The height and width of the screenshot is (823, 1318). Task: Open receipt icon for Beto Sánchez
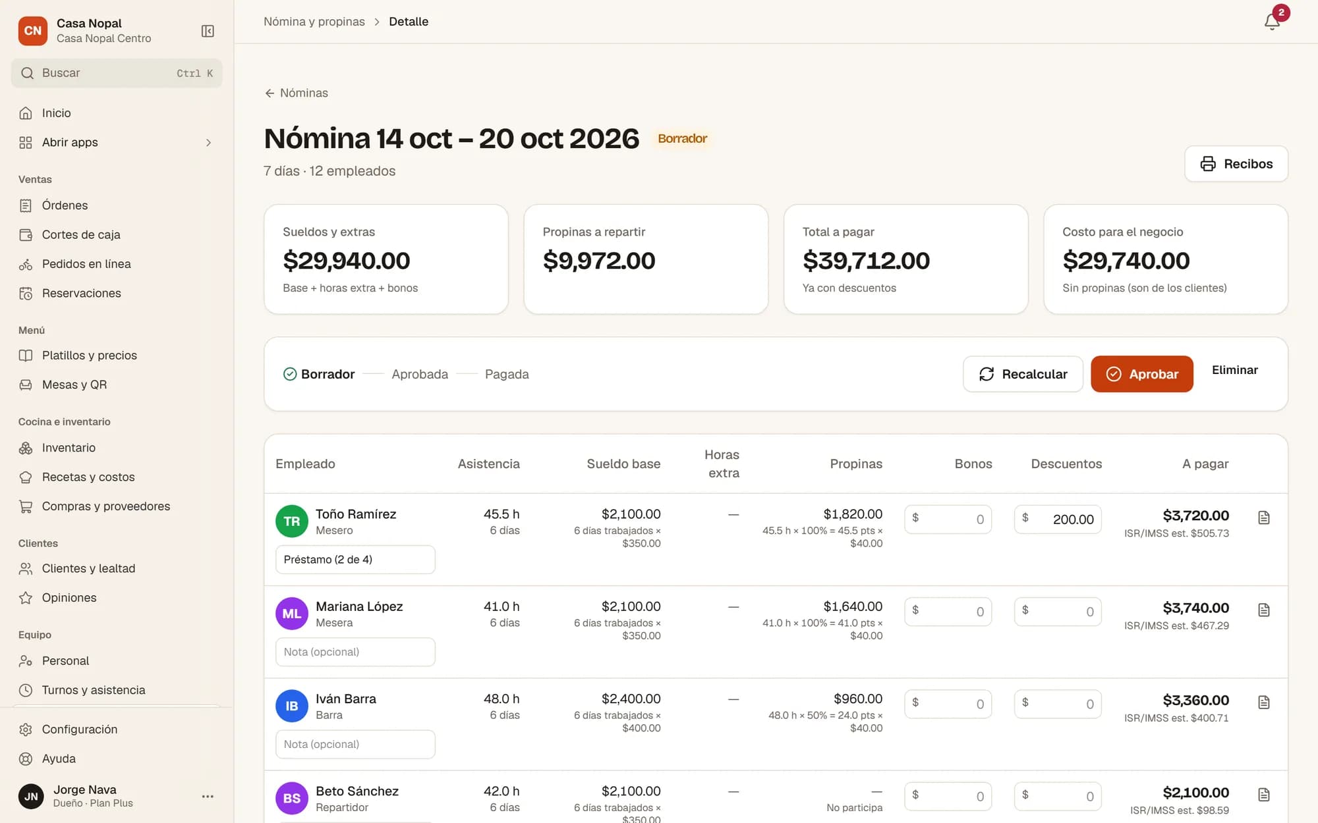tap(1263, 795)
